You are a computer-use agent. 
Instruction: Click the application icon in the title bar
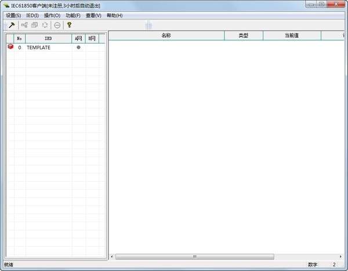[x=6, y=5]
